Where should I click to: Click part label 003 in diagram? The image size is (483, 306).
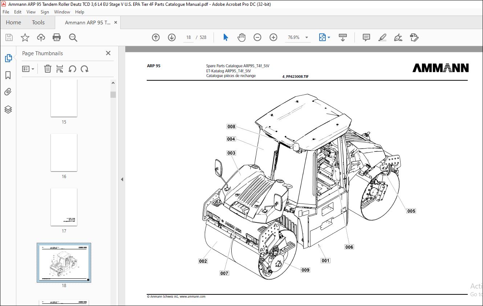(231, 153)
